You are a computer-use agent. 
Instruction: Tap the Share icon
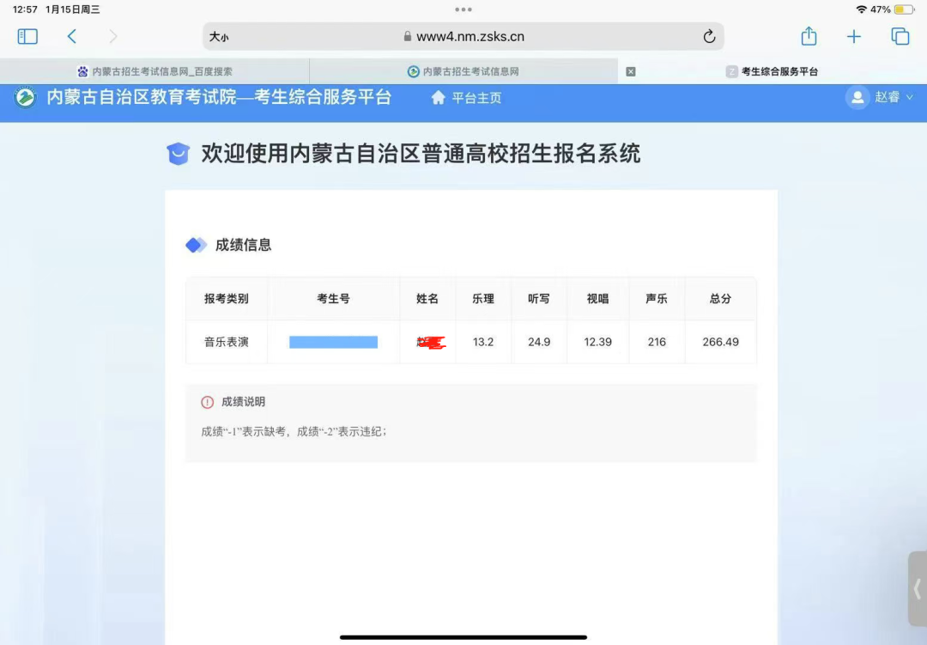[808, 36]
